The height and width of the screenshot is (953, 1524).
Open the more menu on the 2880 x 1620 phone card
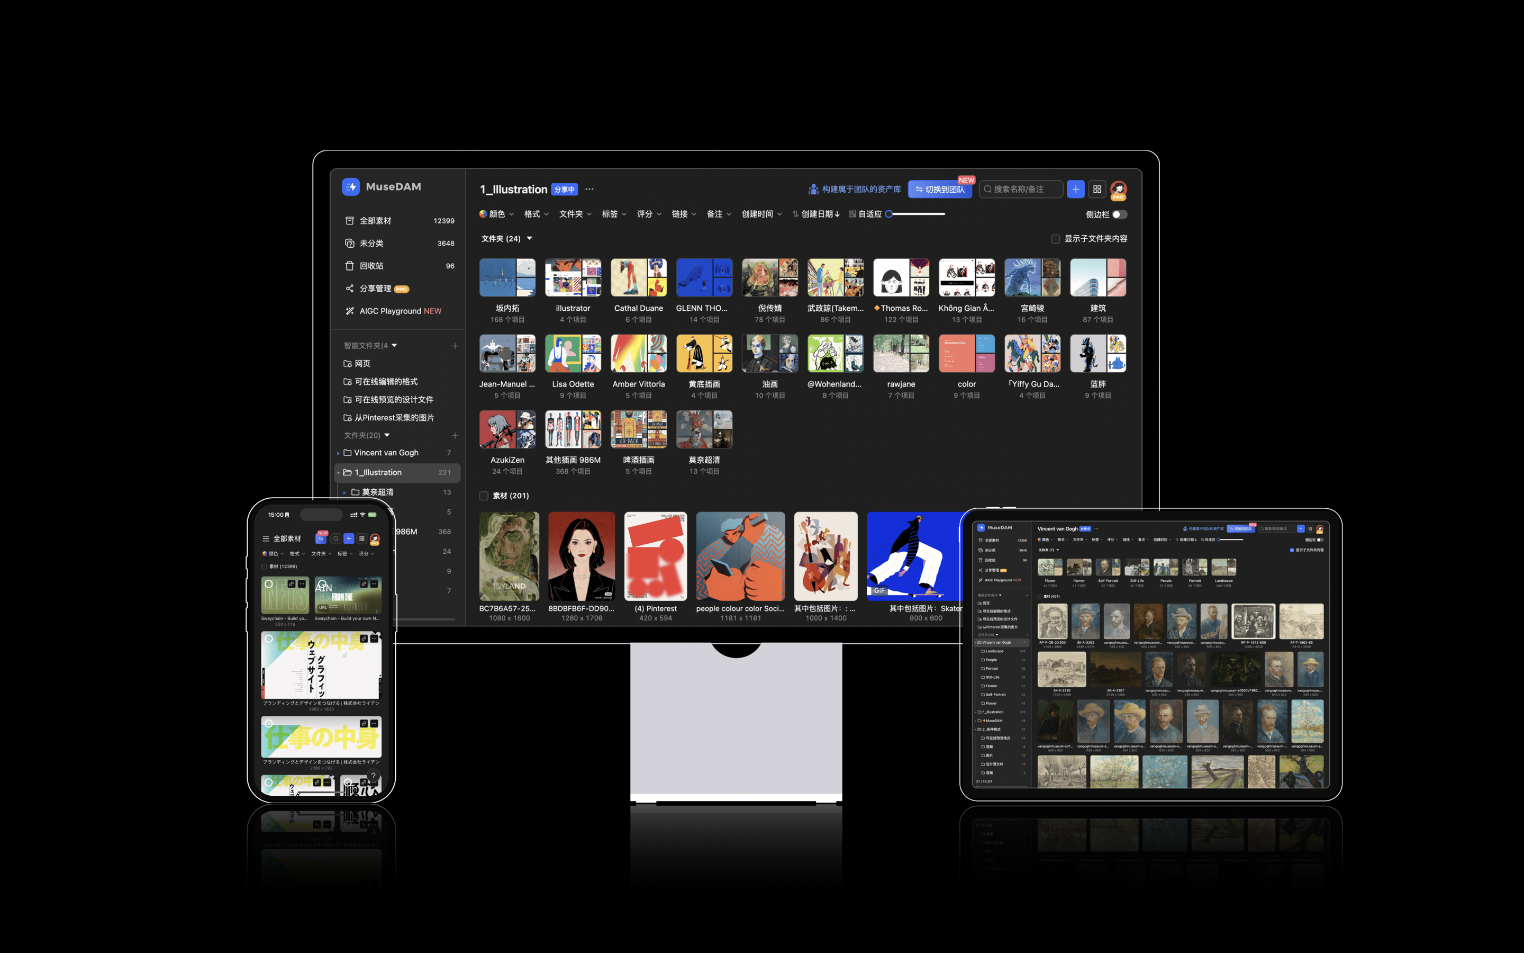click(374, 639)
